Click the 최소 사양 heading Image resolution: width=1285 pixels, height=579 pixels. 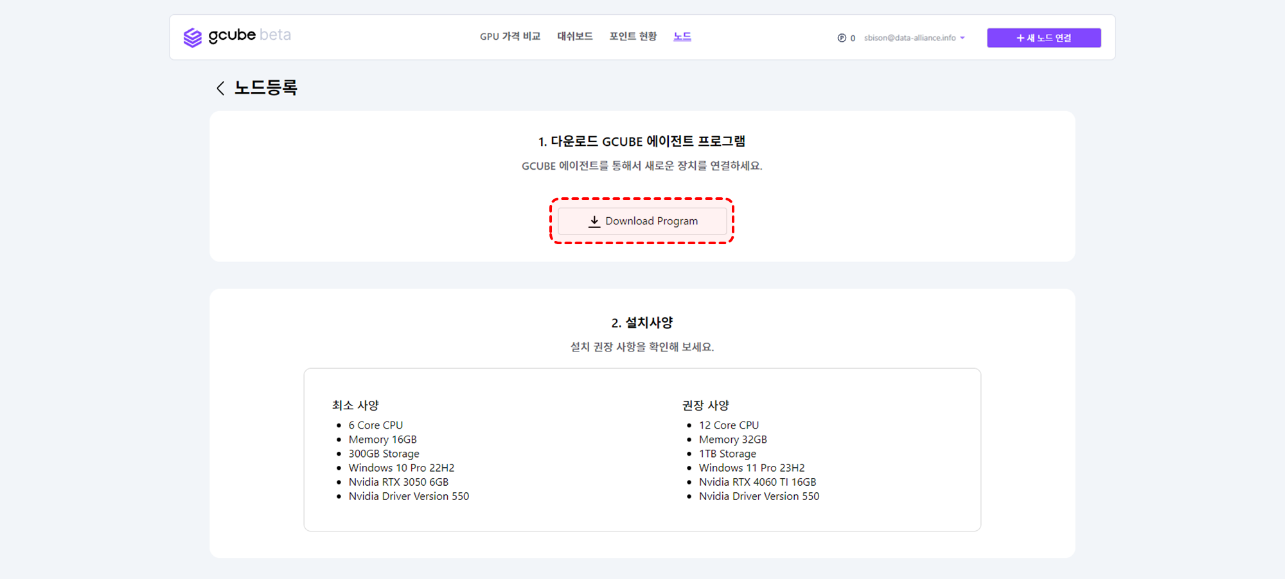pos(355,405)
